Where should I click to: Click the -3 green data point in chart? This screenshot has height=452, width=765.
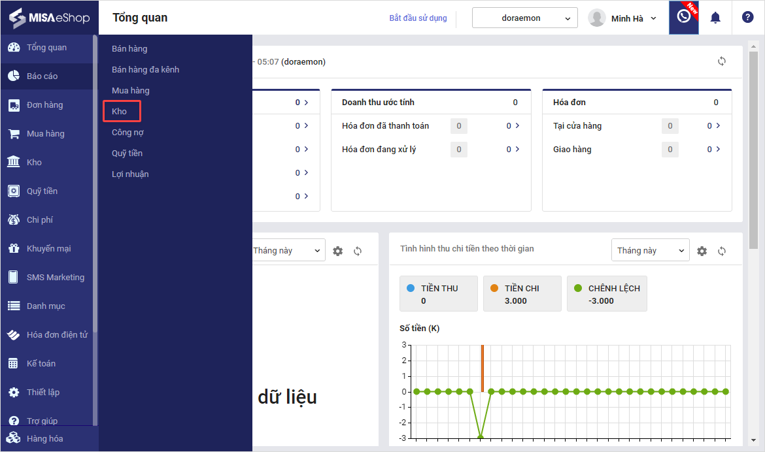coord(481,437)
